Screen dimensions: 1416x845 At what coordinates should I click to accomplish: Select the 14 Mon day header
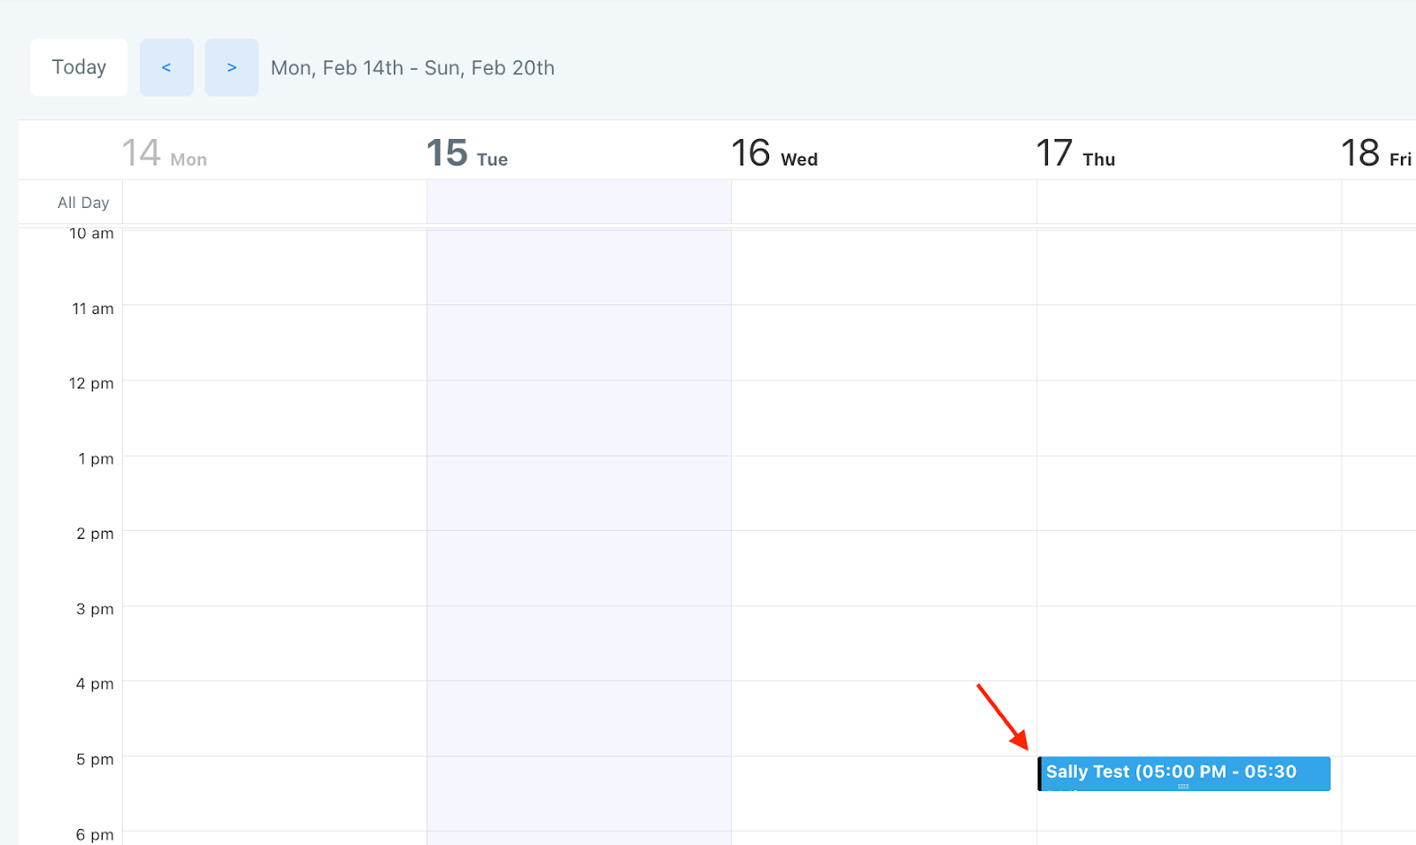click(165, 153)
